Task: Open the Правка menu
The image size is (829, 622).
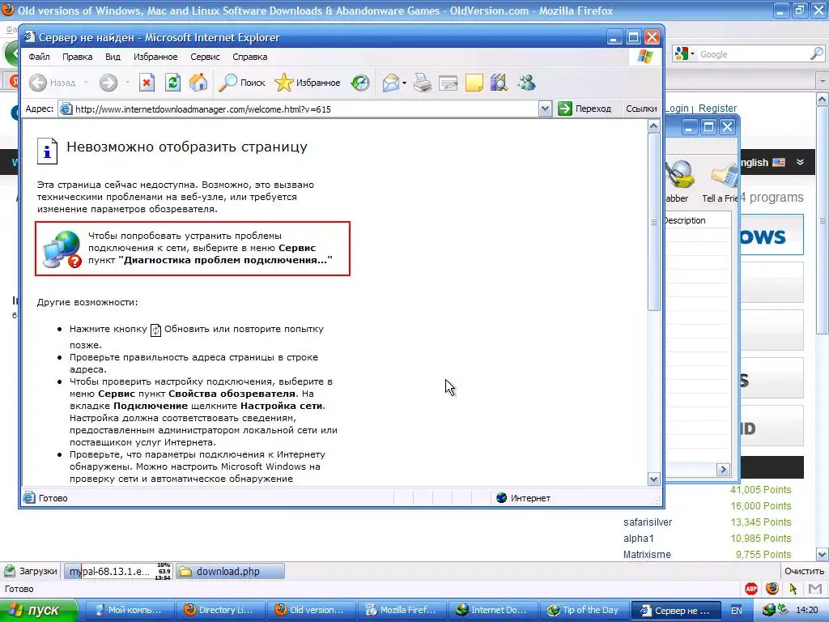Action: point(77,57)
